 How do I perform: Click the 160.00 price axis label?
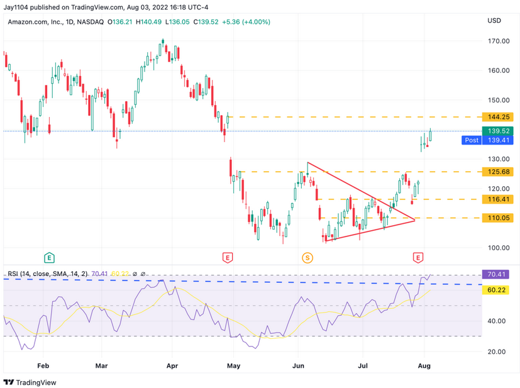[x=499, y=70]
